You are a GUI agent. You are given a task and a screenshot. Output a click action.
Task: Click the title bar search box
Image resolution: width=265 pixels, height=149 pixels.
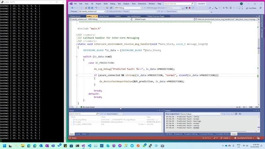(x=178, y=4)
